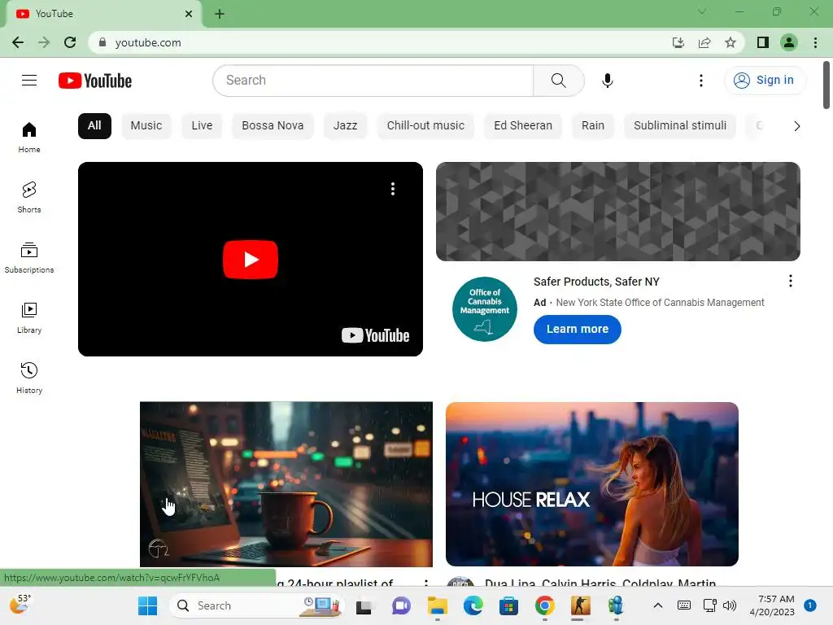Go back with browser back arrow

pyautogui.click(x=18, y=42)
